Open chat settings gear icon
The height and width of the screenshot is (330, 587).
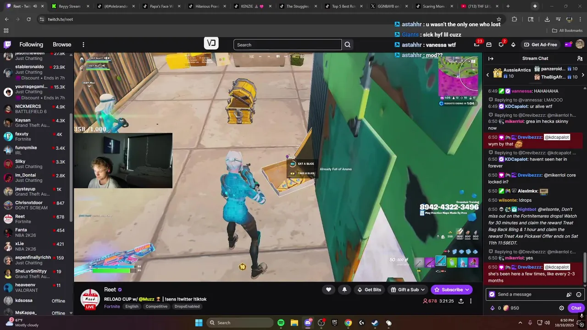coord(561,308)
